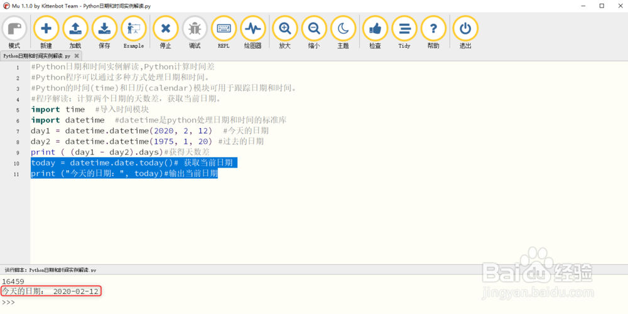Viewport: 628px width, 314px height.
Task: Click the highlighted print("今天的日期：", today) line
Action: [124, 174]
